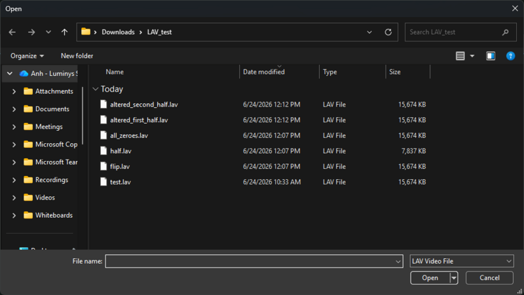Change the view layout icon
524x295 pixels.
[x=460, y=56]
